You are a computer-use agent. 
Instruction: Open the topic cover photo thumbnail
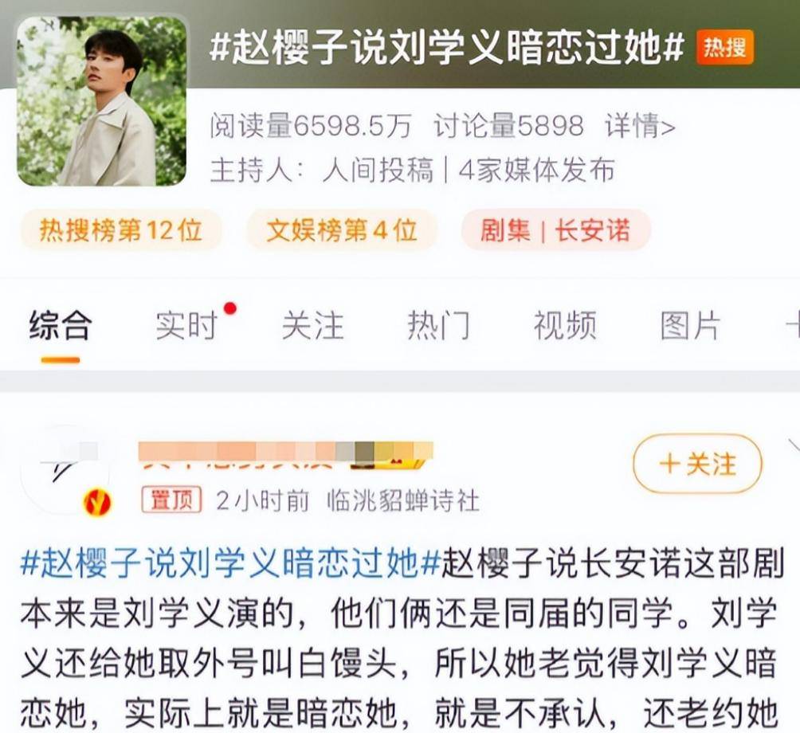click(101, 100)
